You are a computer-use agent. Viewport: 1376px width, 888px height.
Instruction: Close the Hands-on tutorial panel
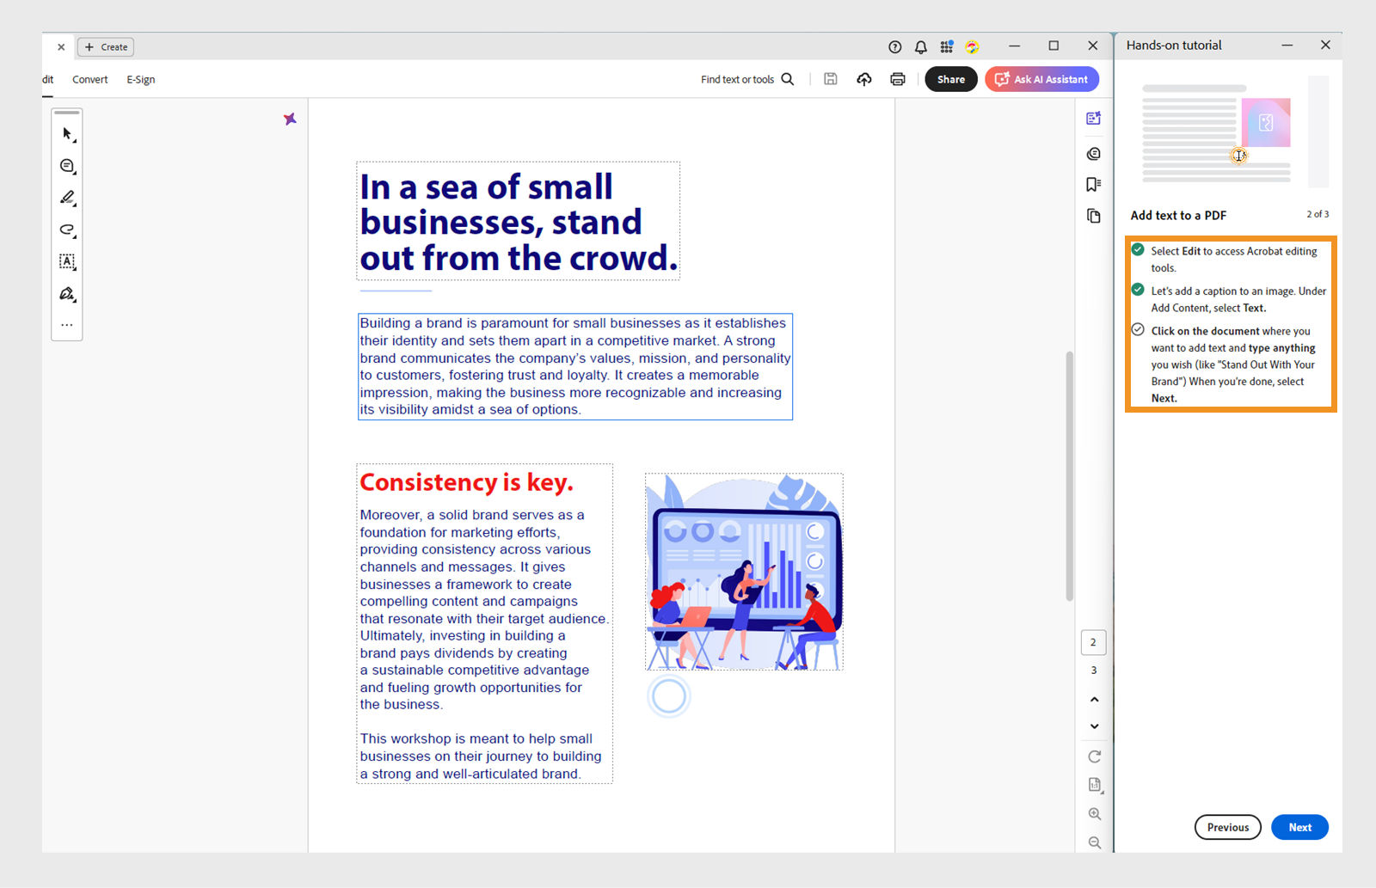(x=1325, y=45)
